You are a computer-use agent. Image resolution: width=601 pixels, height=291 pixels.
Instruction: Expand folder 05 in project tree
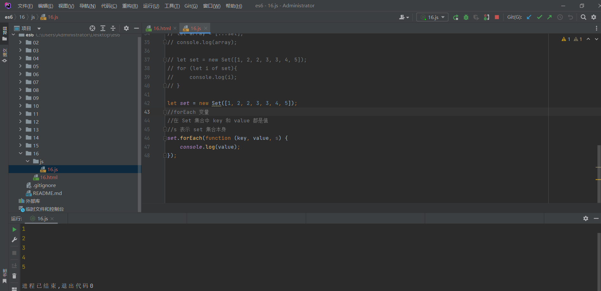tap(20, 66)
